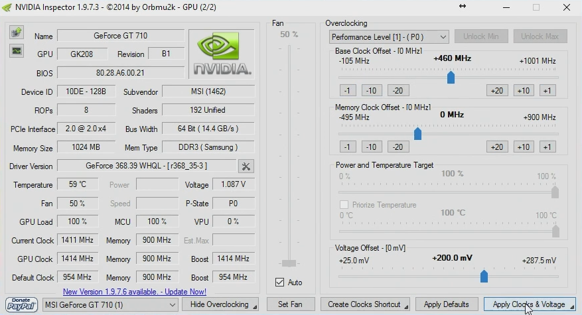The height and width of the screenshot is (315, 582).
Task: Click Memory Clock Offset +20 button
Action: pyautogui.click(x=497, y=147)
